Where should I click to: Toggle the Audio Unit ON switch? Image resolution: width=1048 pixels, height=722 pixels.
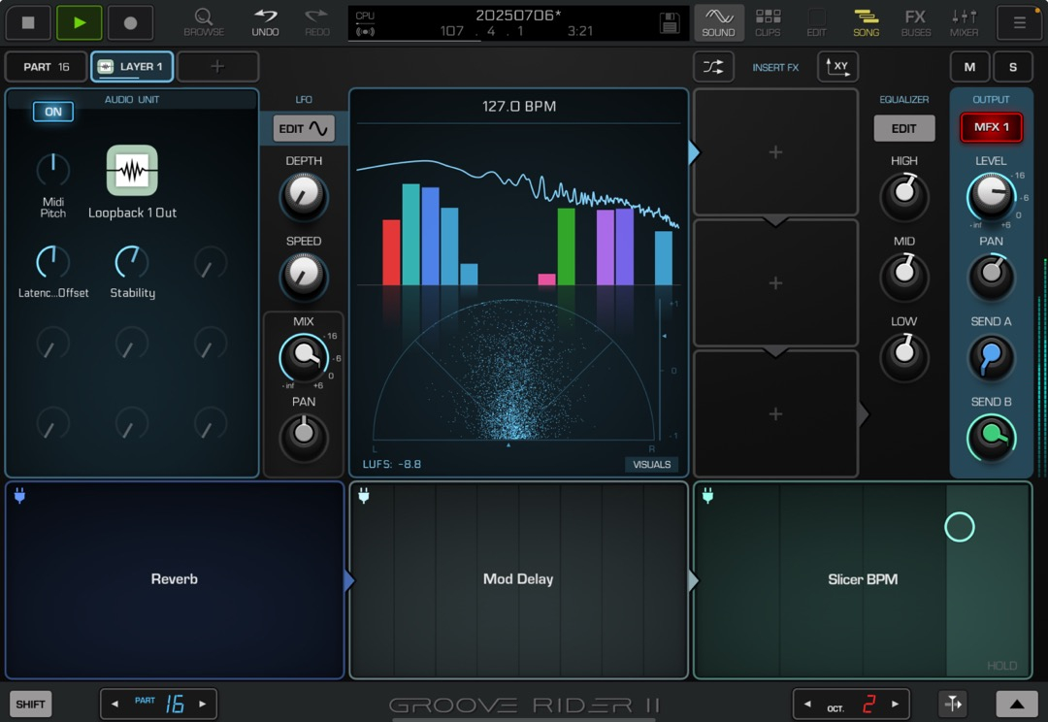(x=52, y=112)
